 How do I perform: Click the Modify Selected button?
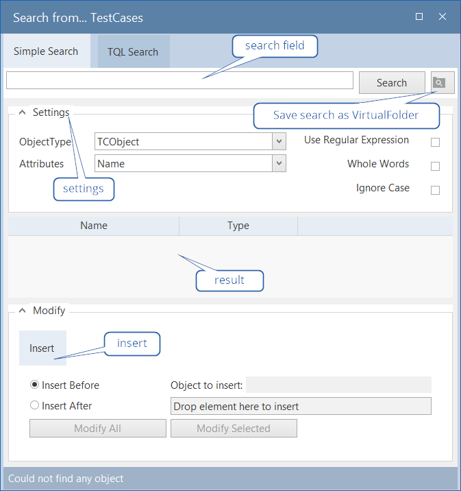tap(234, 429)
